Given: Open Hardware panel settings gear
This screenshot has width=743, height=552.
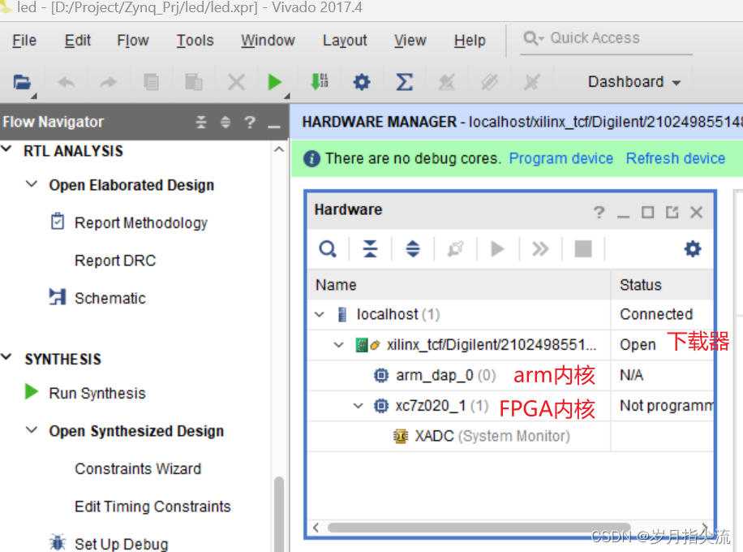Looking at the screenshot, I should pyautogui.click(x=692, y=248).
